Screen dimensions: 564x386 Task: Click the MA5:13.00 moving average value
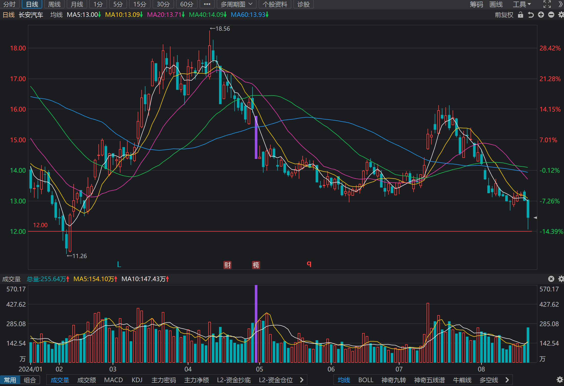[x=84, y=15]
